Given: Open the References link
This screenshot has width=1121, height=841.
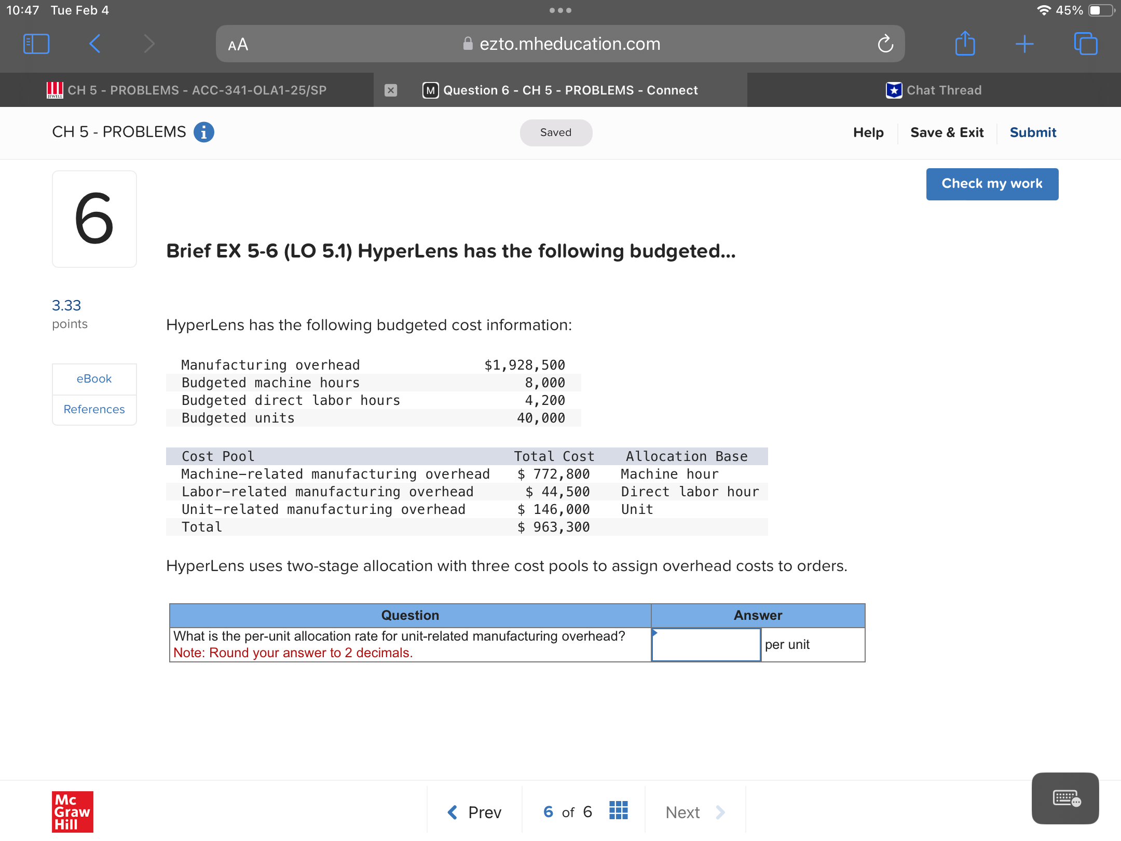Looking at the screenshot, I should [94, 410].
